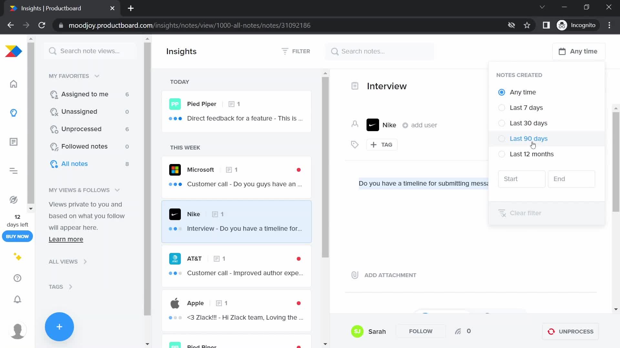Viewport: 620px width, 348px height.
Task: Reload the page
Action: [x=42, y=25]
